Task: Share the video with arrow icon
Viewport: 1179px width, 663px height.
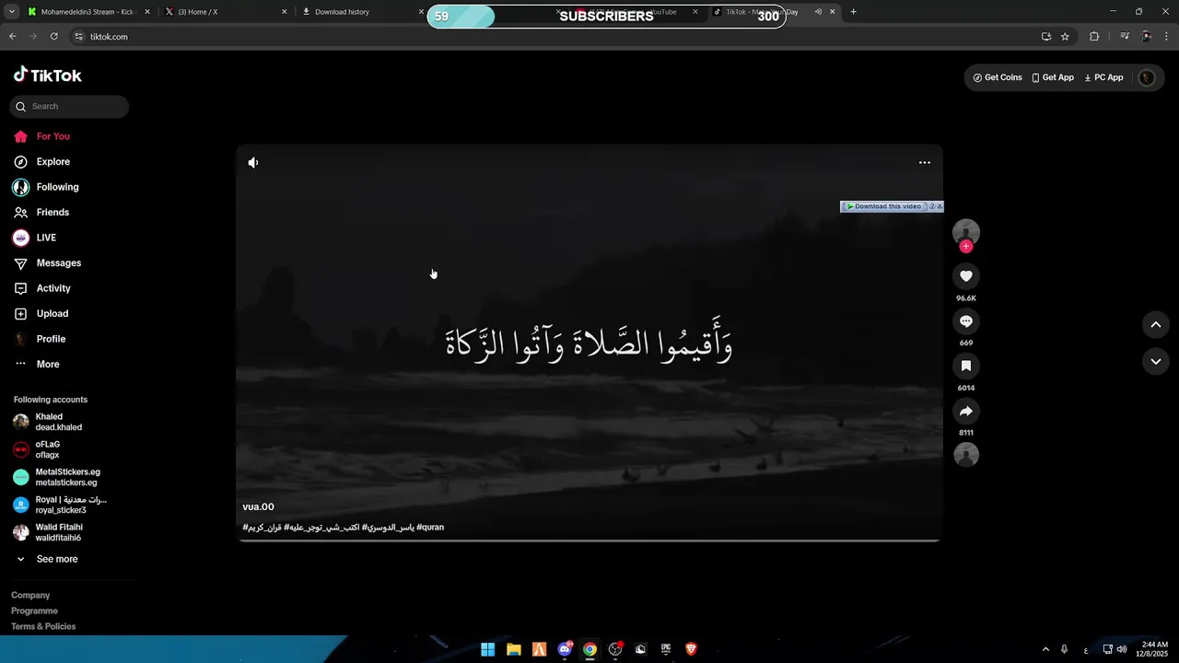Action: coord(966,412)
